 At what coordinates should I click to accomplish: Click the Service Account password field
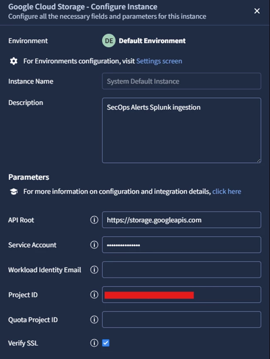pyautogui.click(x=182, y=245)
